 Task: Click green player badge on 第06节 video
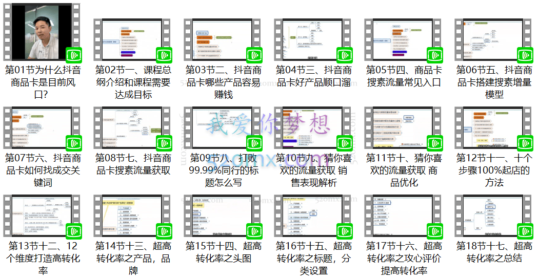pyautogui.click(x=525, y=55)
